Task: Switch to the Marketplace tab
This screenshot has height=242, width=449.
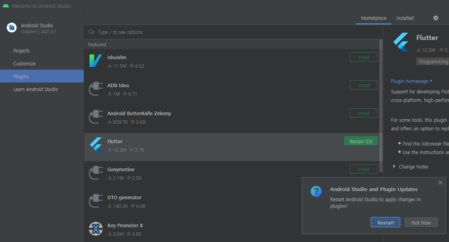Action: (x=373, y=18)
